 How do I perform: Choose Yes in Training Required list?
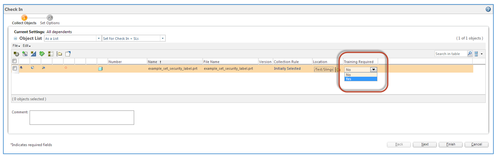361,79
